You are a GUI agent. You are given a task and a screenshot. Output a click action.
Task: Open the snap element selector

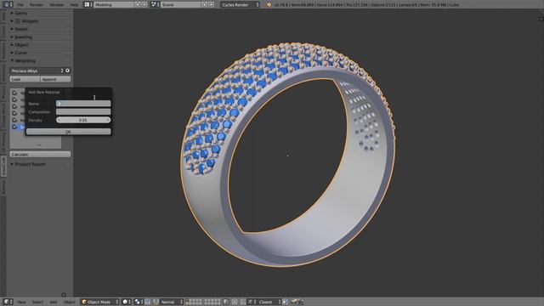pos(252,302)
